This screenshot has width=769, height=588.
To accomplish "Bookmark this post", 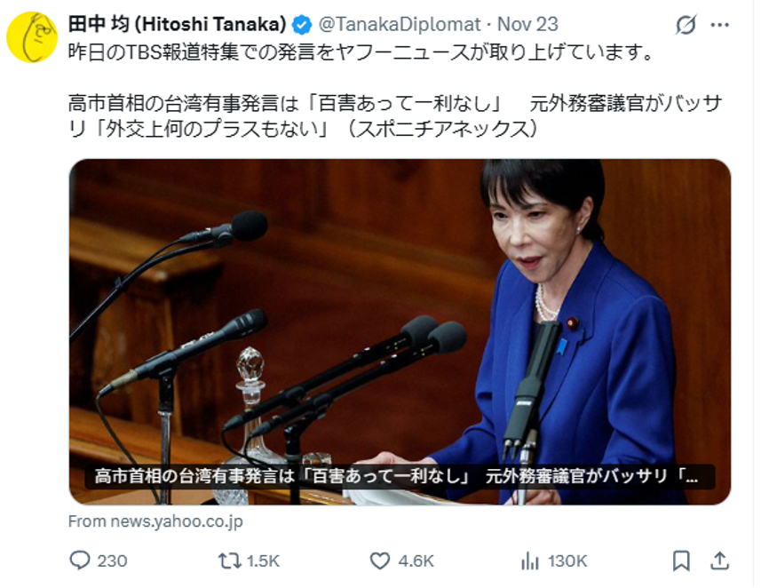I will click(x=681, y=560).
